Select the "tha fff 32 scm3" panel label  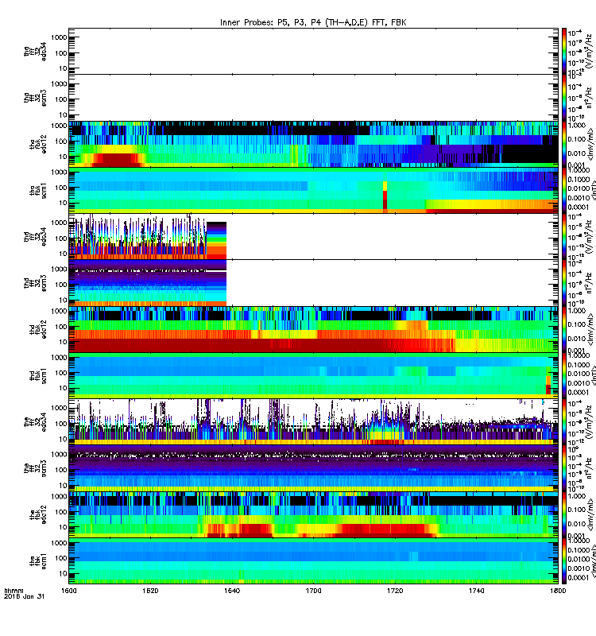point(35,98)
